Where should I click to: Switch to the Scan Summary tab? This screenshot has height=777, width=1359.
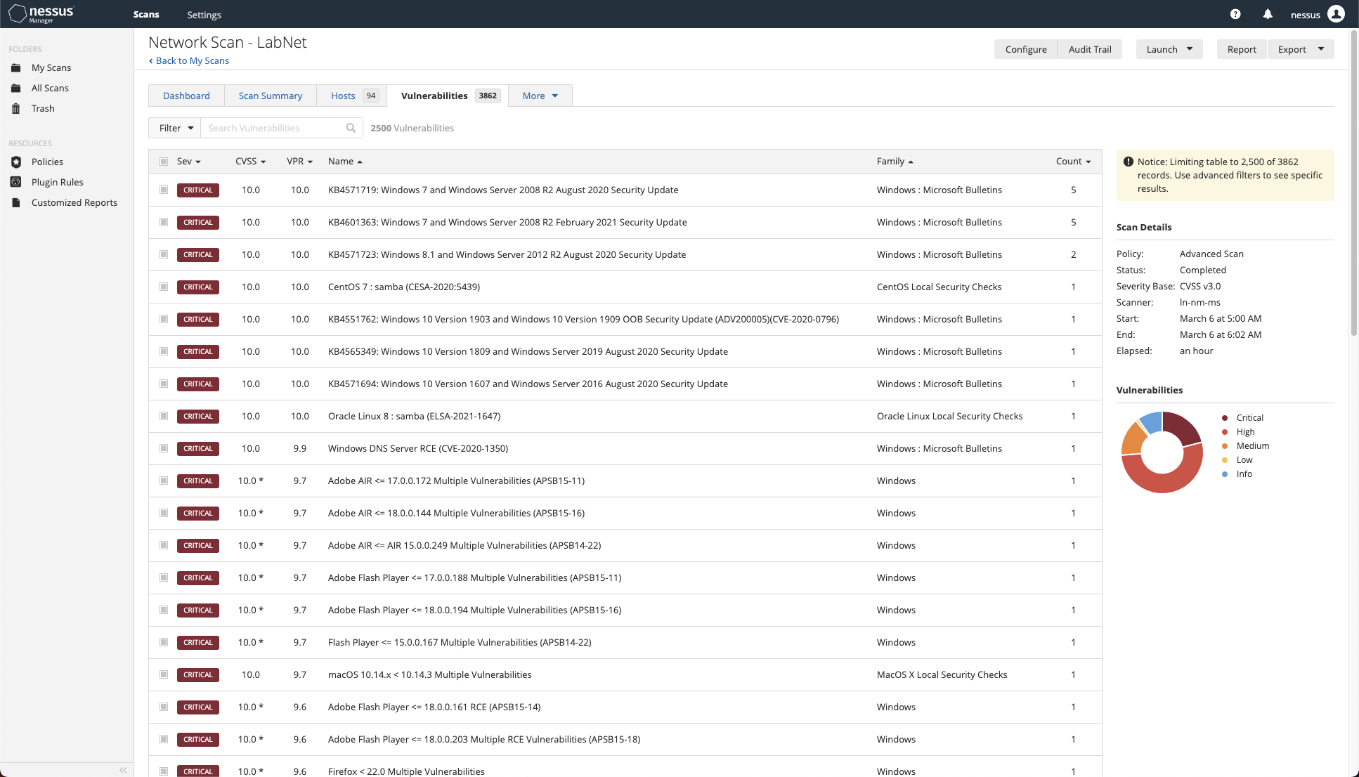(271, 96)
